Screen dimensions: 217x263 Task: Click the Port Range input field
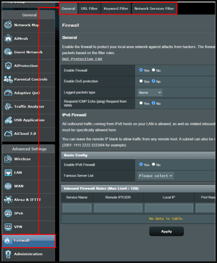click(x=206, y=208)
